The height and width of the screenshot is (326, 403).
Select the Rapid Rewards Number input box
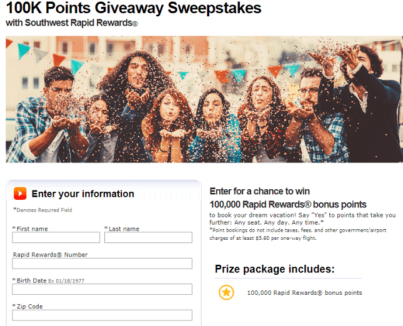[x=102, y=264]
